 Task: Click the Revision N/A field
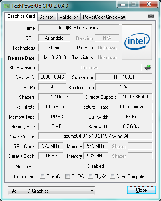[x=107, y=38]
